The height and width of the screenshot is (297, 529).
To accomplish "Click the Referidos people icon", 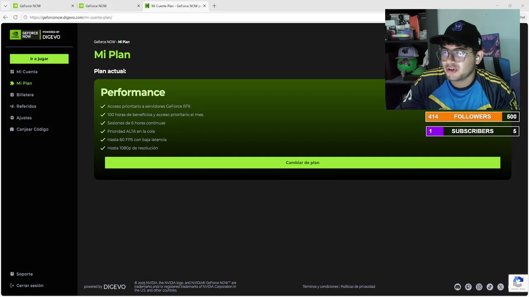I will click(x=12, y=106).
